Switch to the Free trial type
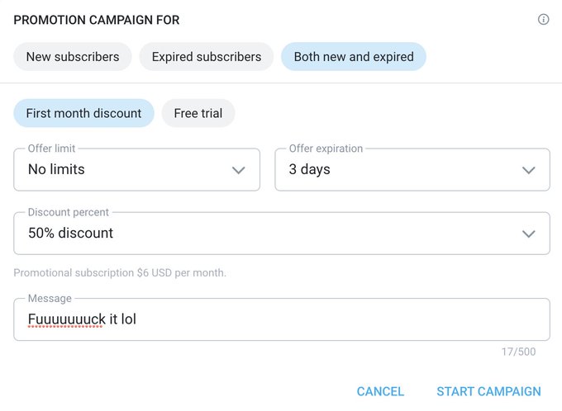Screen dimensions: 562x411 [x=198, y=113]
